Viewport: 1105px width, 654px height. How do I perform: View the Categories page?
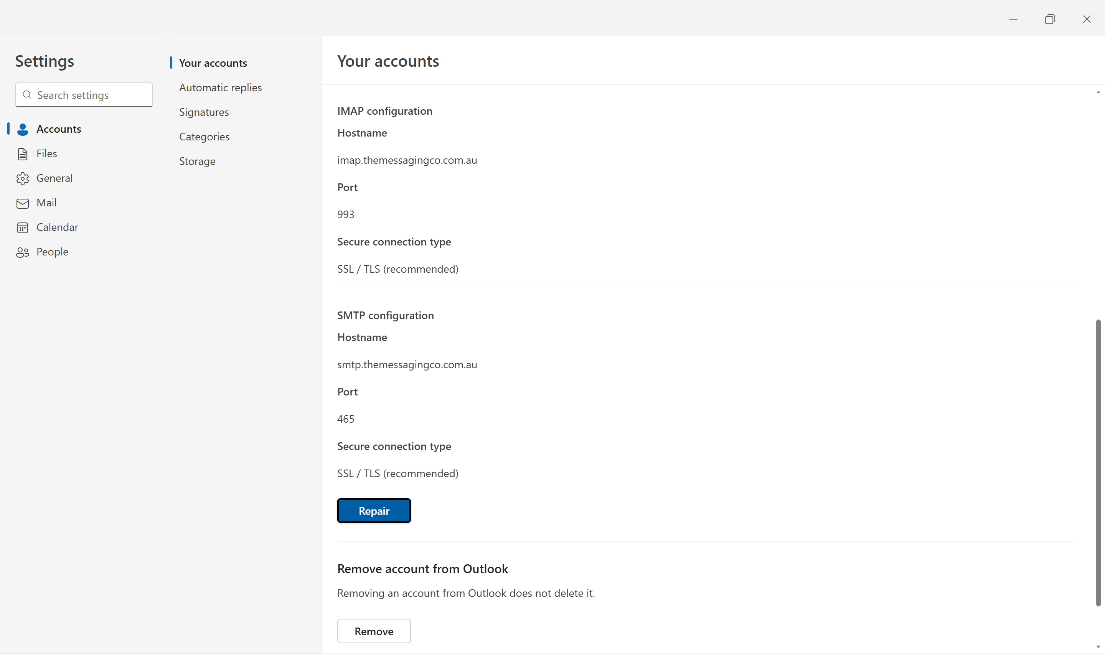pos(204,137)
